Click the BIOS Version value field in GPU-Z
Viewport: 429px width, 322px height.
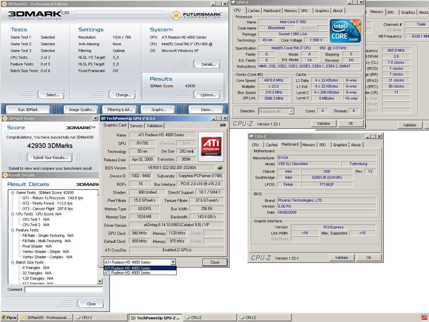click(172, 168)
